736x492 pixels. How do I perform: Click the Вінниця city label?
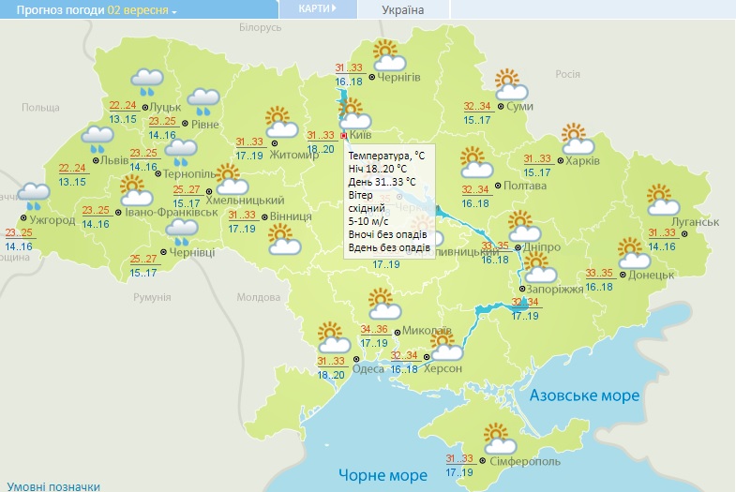291,216
